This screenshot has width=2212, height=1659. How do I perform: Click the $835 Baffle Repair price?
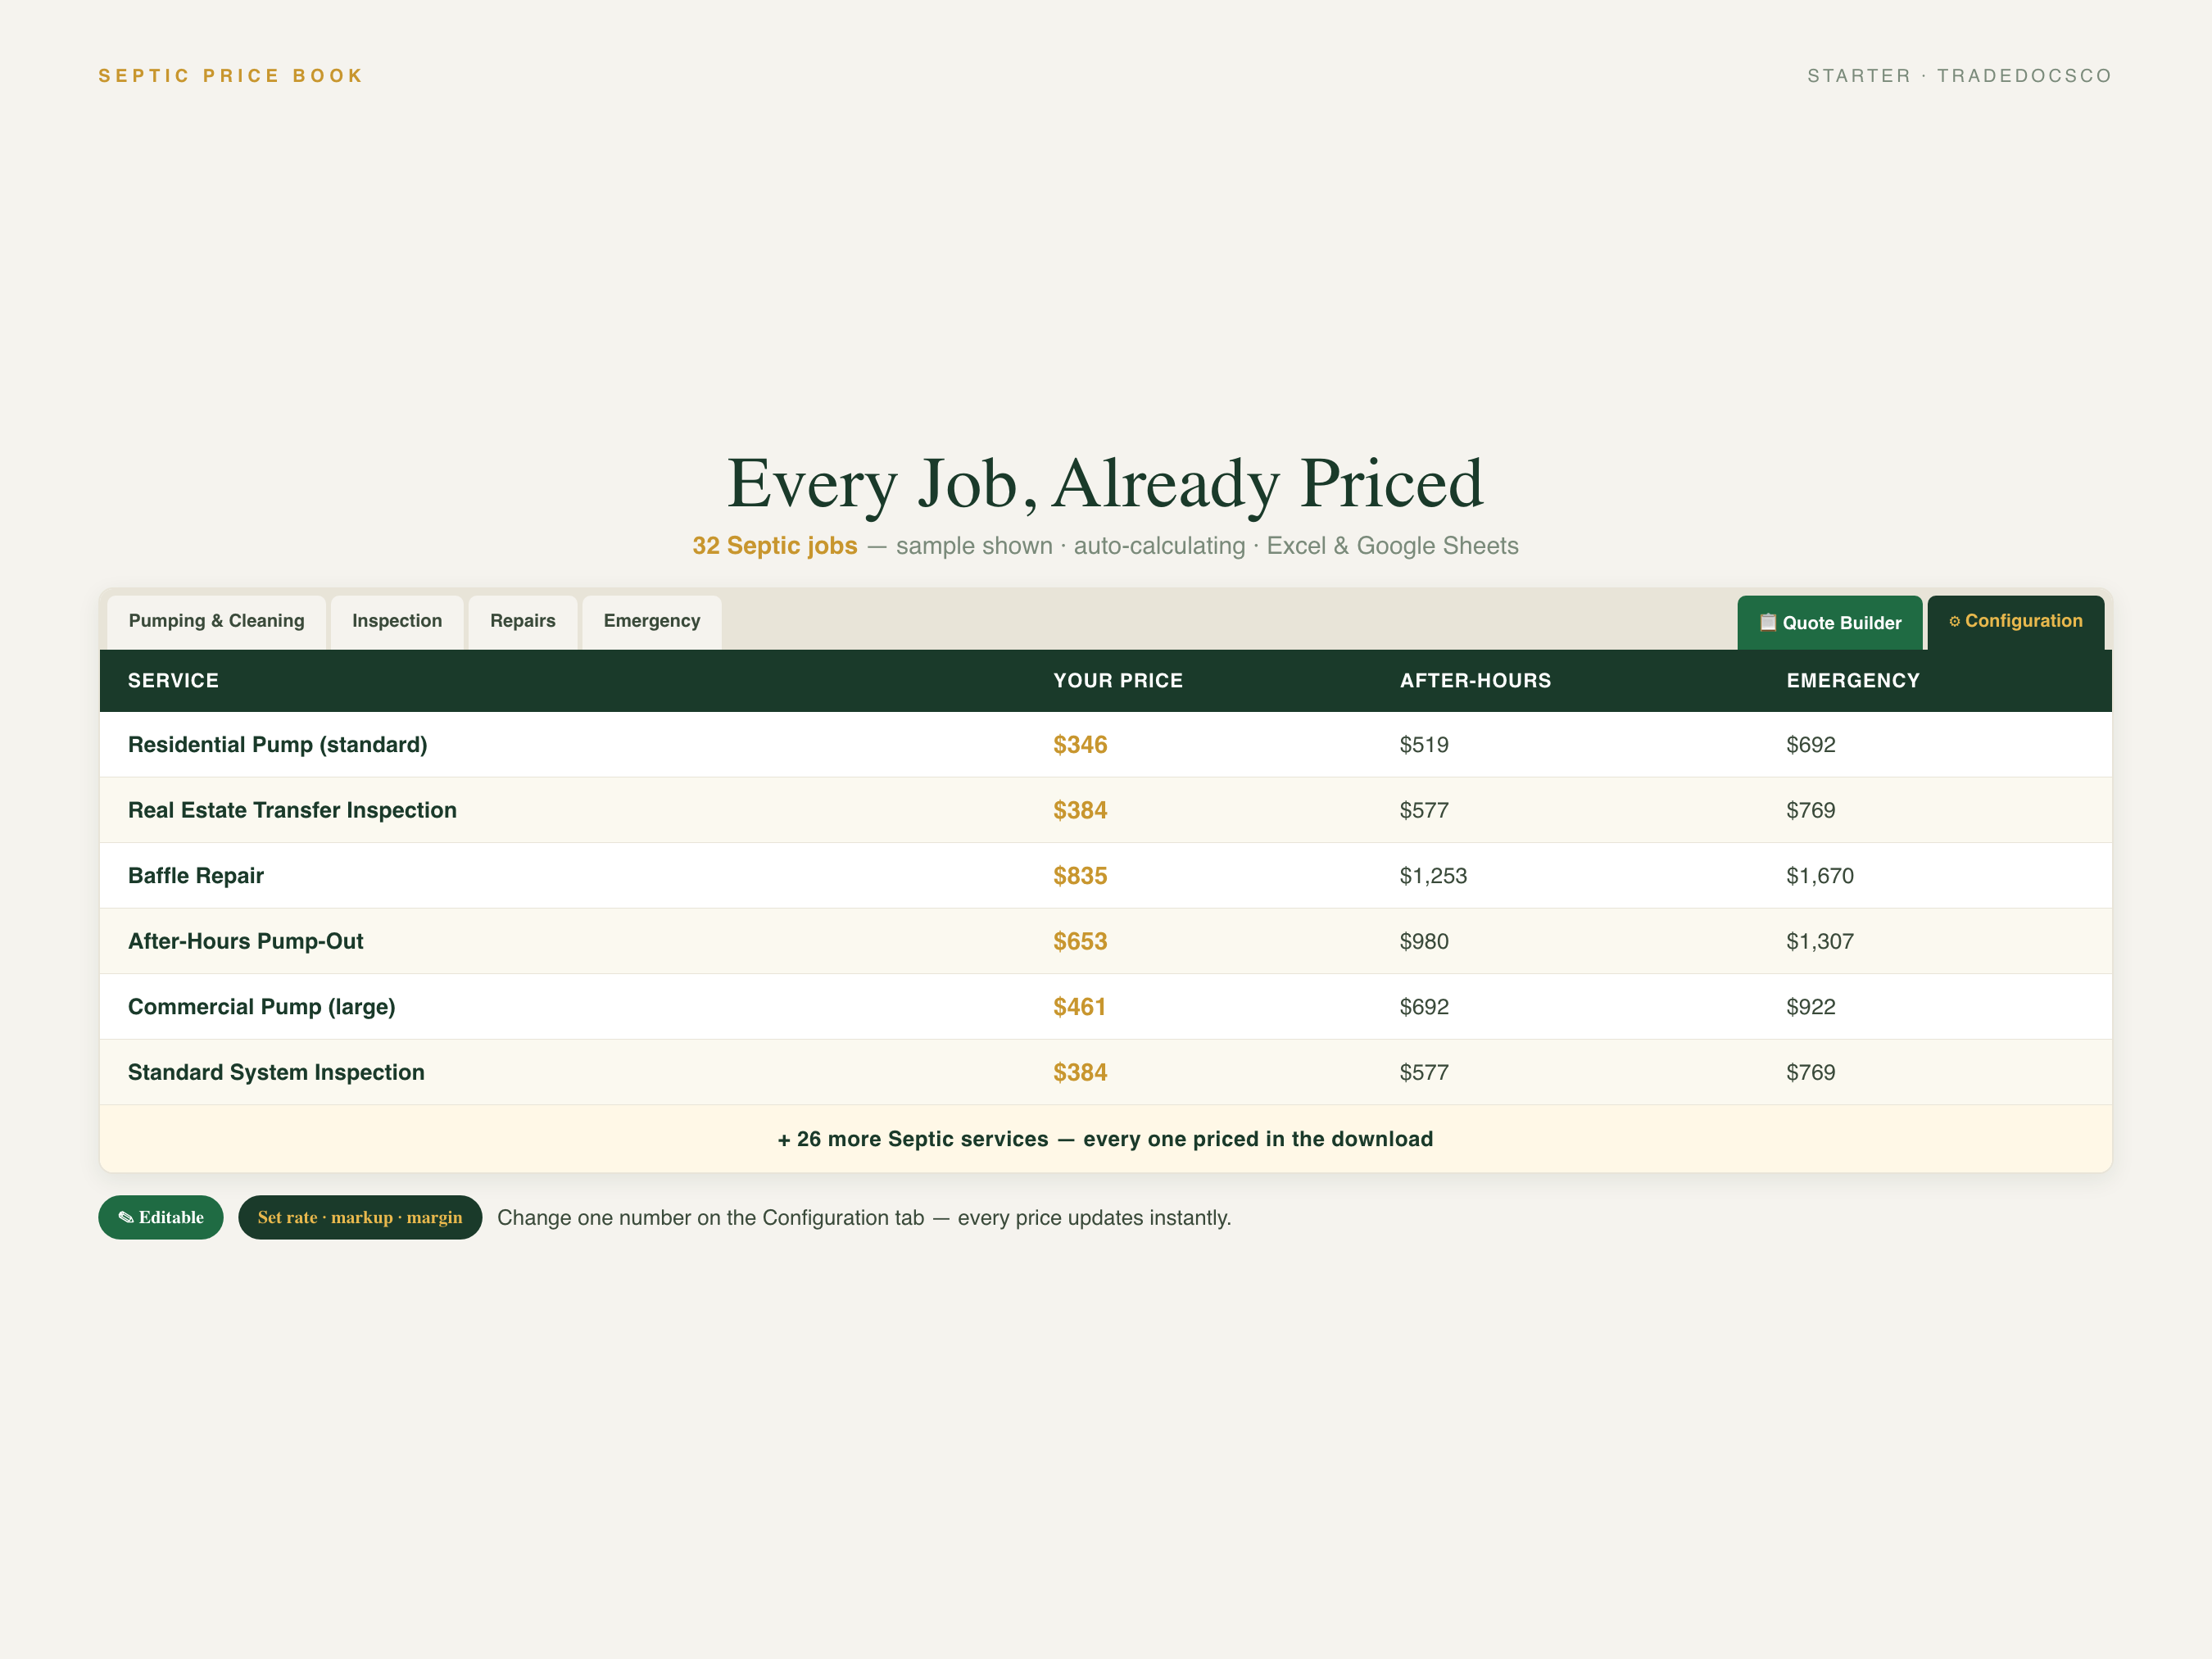tap(1080, 876)
